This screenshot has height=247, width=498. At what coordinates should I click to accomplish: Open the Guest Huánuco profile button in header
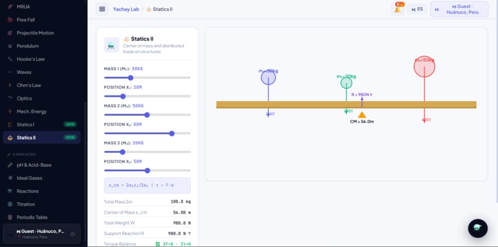(x=459, y=9)
